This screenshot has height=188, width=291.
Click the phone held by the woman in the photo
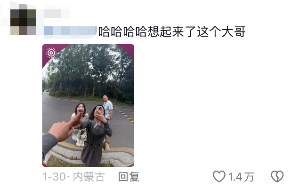coord(100,110)
